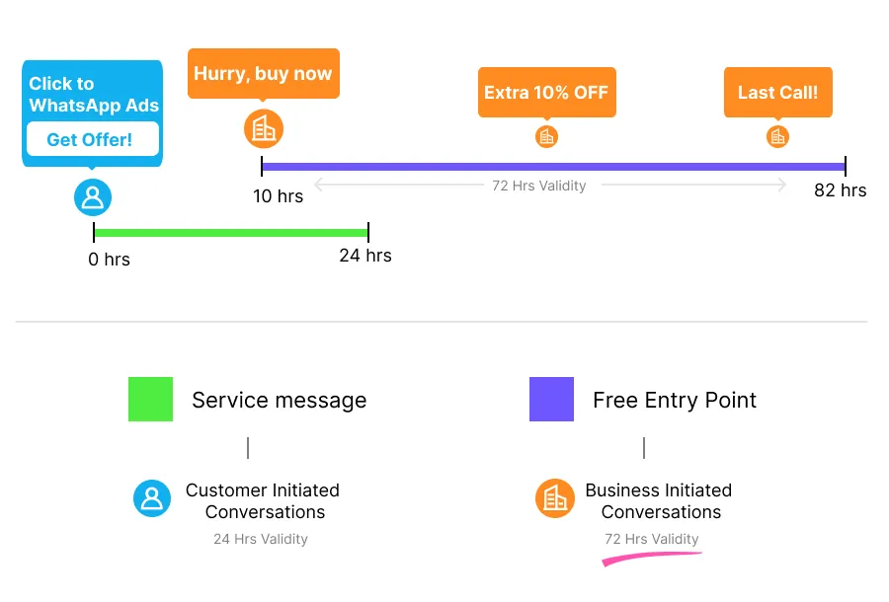Screen dimensions: 889x602
Task: Click the green 24-hour timeline bar
Action: pyautogui.click(x=230, y=233)
